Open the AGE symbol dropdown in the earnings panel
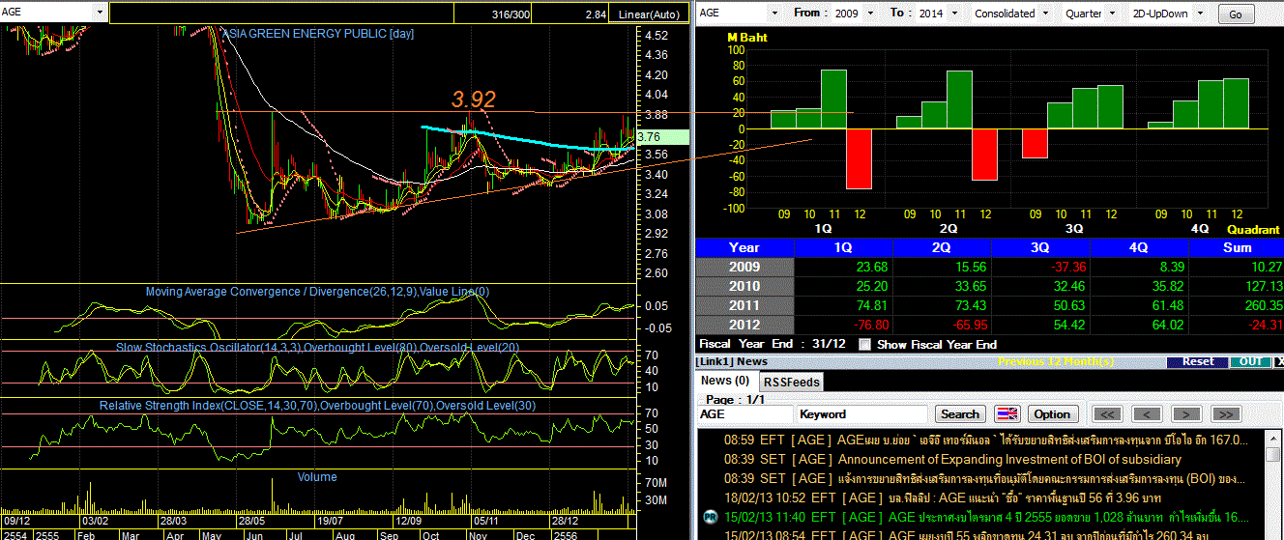The image size is (1284, 540). pyautogui.click(x=776, y=13)
